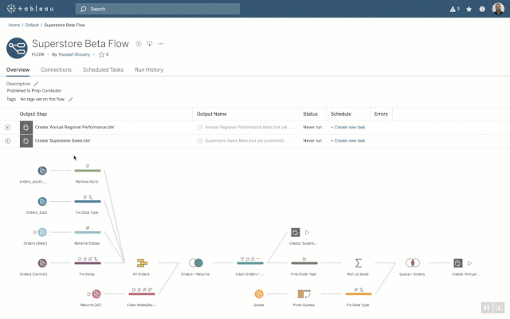The image size is (510, 319).
Task: Run 'Superstore Sales.tde' output step
Action: [x=7, y=140]
